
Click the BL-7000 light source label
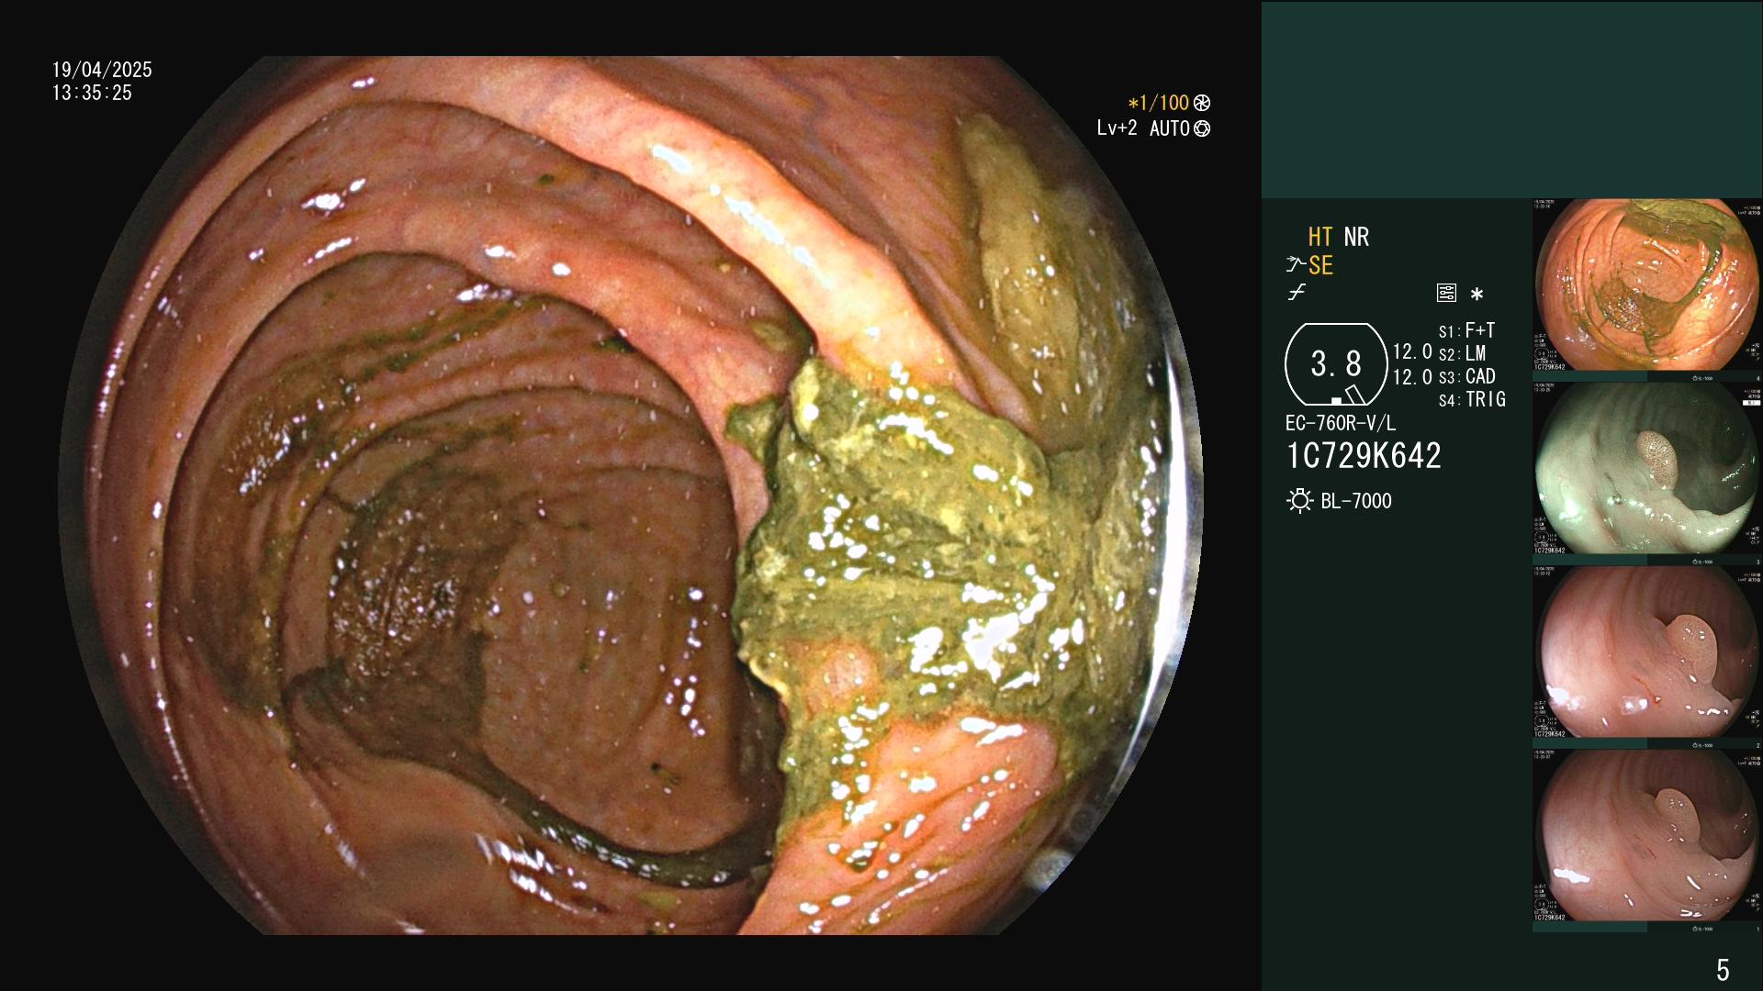(1356, 501)
